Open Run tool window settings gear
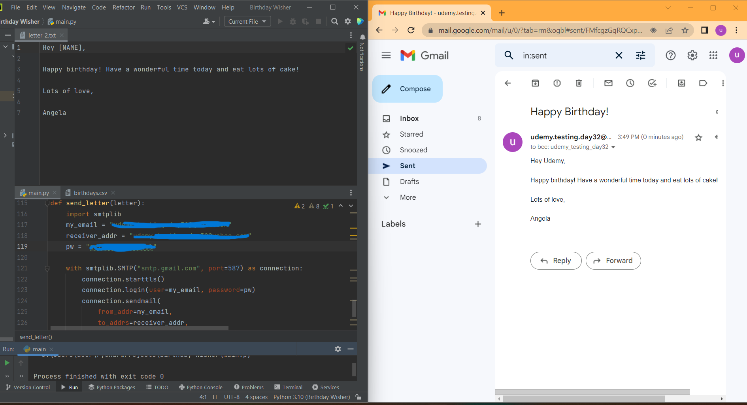The height and width of the screenshot is (405, 747). point(338,349)
